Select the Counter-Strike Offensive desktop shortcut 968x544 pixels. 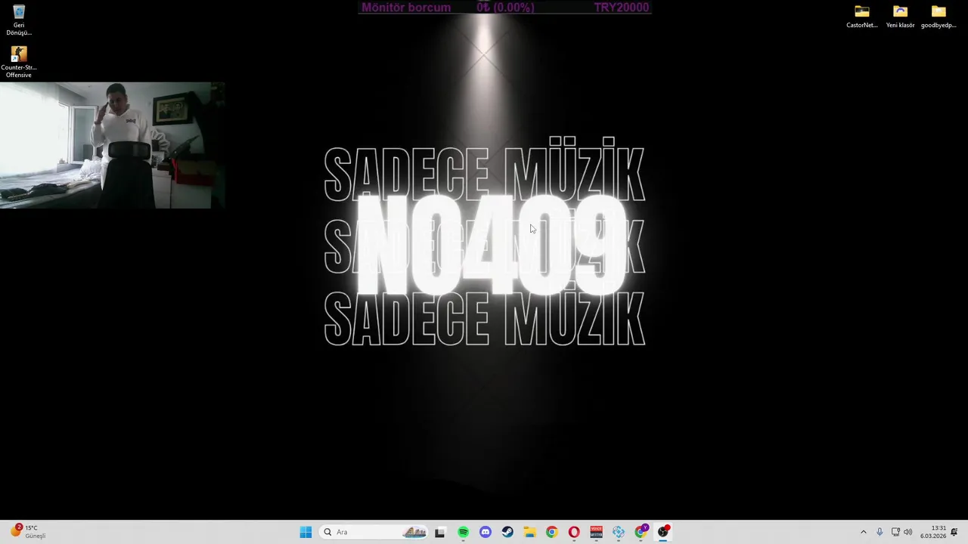[x=19, y=62]
